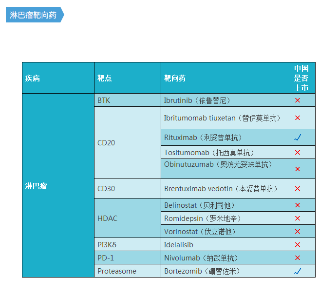This screenshot has width=319, height=298.
Task: Click the HDAC target cell
Action: coord(128,218)
